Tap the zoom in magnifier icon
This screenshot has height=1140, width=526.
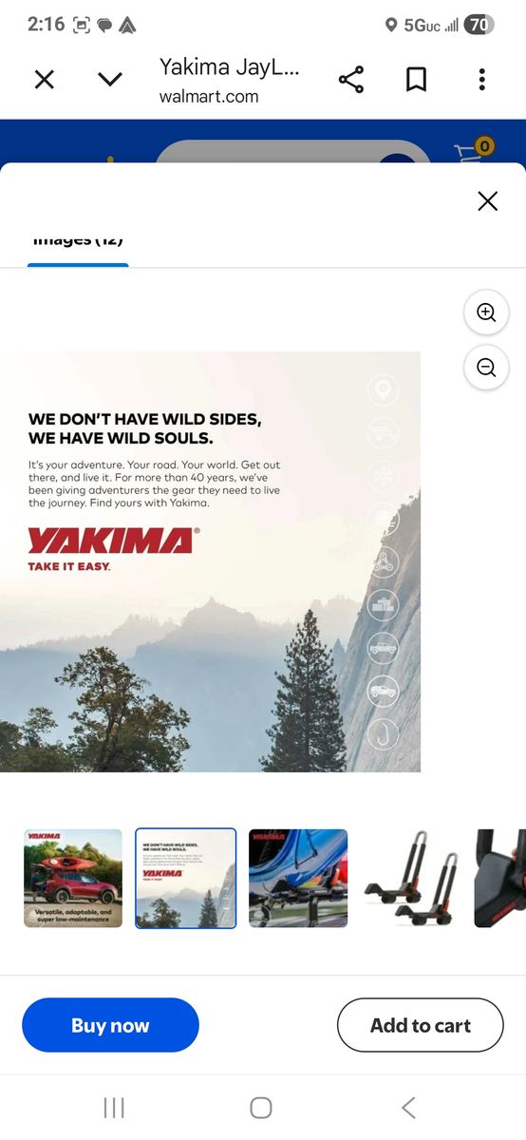[x=486, y=313]
